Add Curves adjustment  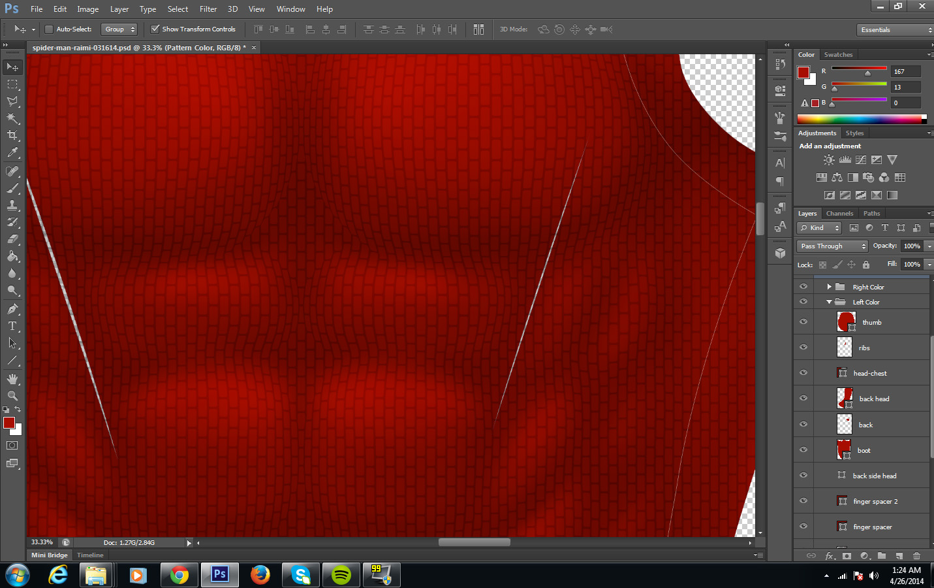pos(861,159)
